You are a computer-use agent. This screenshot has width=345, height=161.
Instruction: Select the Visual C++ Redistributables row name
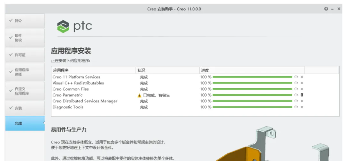click(78, 83)
